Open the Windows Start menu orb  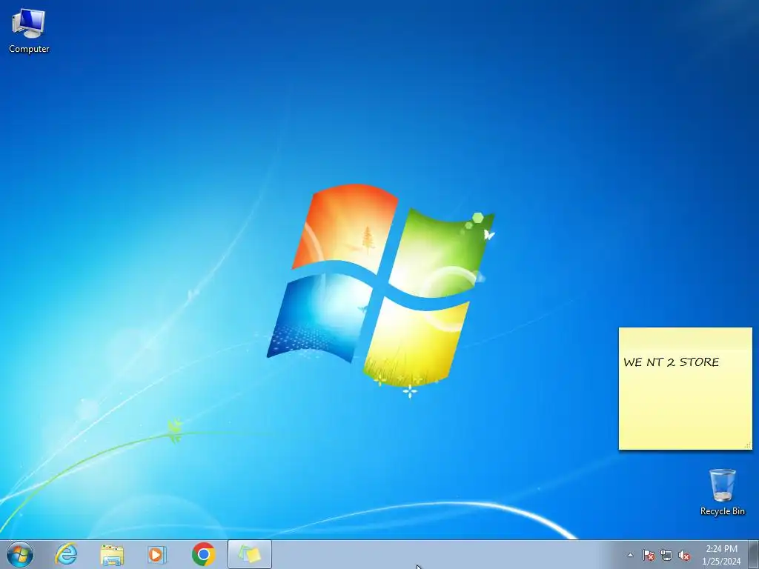(20, 554)
